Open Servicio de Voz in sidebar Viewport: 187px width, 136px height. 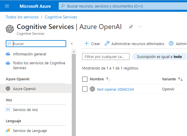click(25, 110)
